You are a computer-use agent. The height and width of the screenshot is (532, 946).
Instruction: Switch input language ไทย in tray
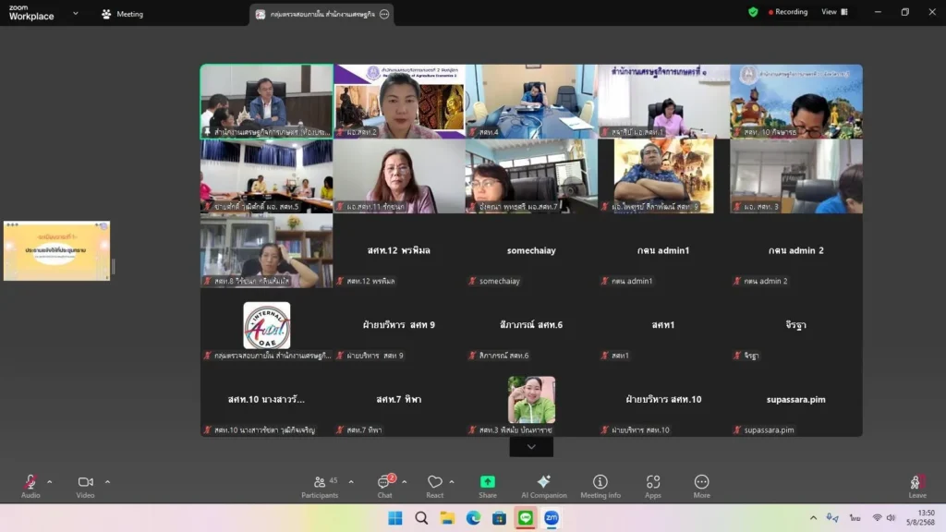(x=855, y=518)
